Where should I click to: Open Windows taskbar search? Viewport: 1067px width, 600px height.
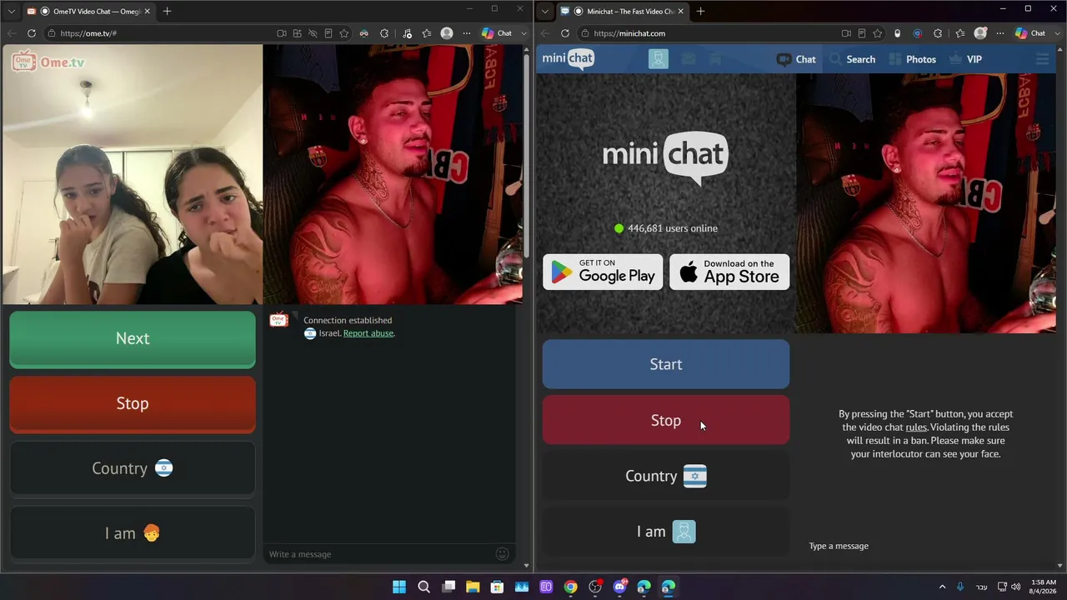click(423, 587)
